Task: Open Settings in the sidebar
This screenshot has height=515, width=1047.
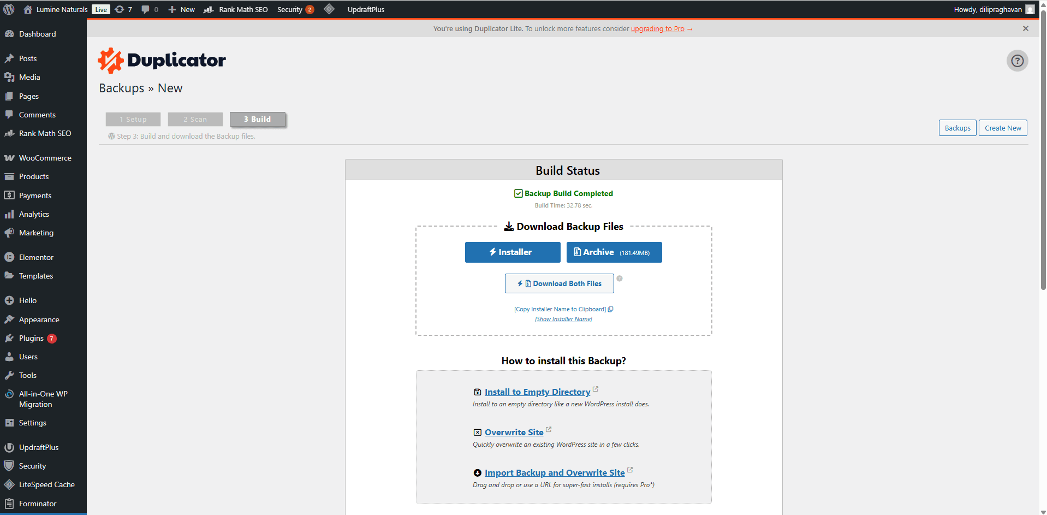Action: point(43,423)
